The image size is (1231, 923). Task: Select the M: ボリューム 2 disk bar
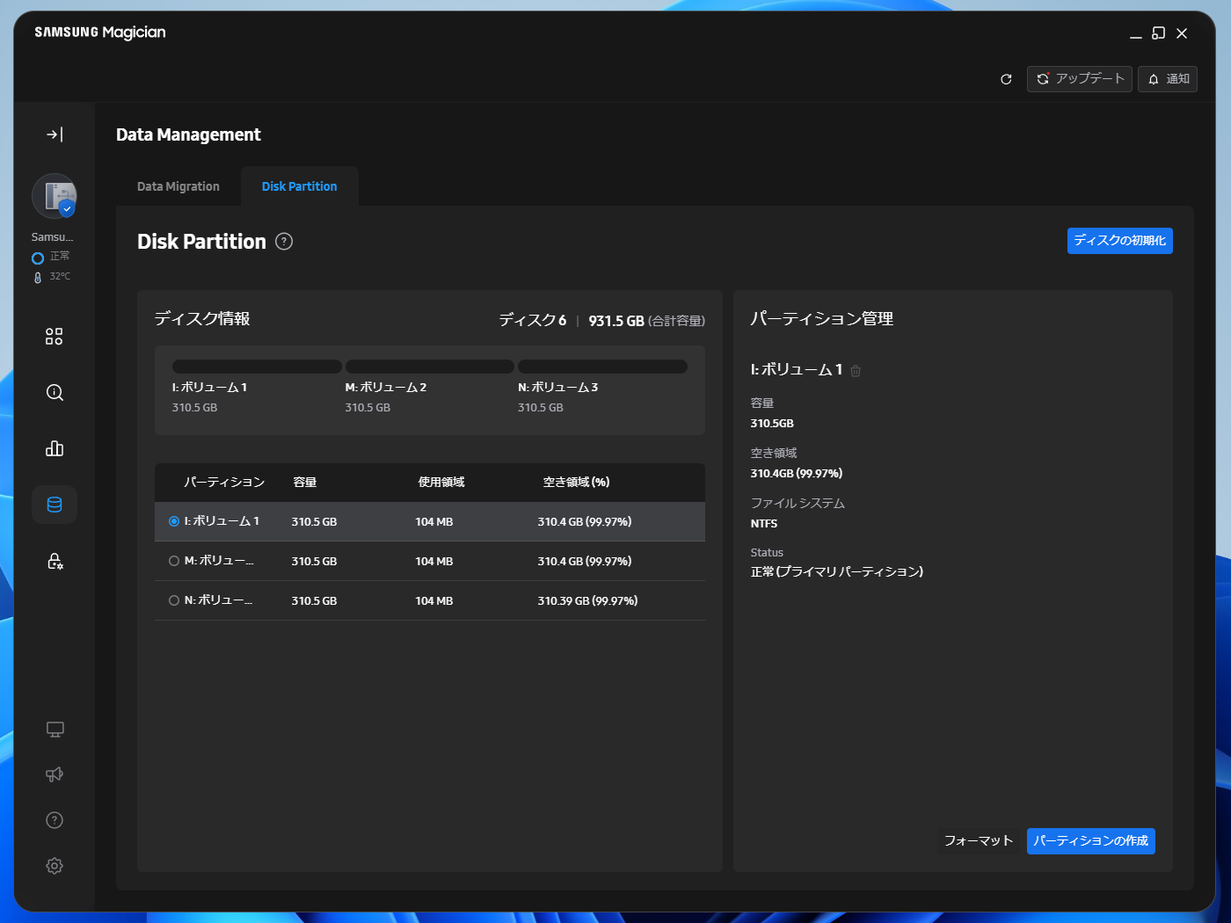[430, 367]
